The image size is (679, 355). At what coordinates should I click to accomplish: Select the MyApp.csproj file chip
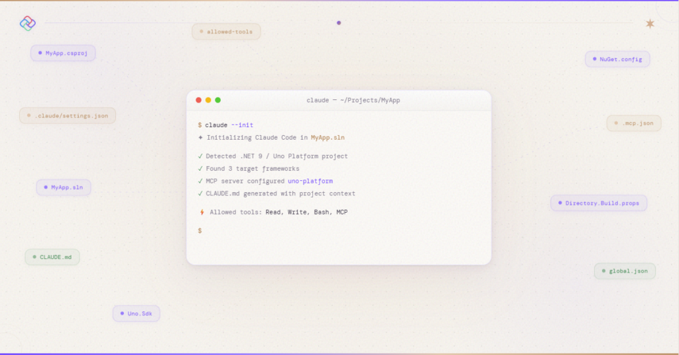click(x=63, y=53)
